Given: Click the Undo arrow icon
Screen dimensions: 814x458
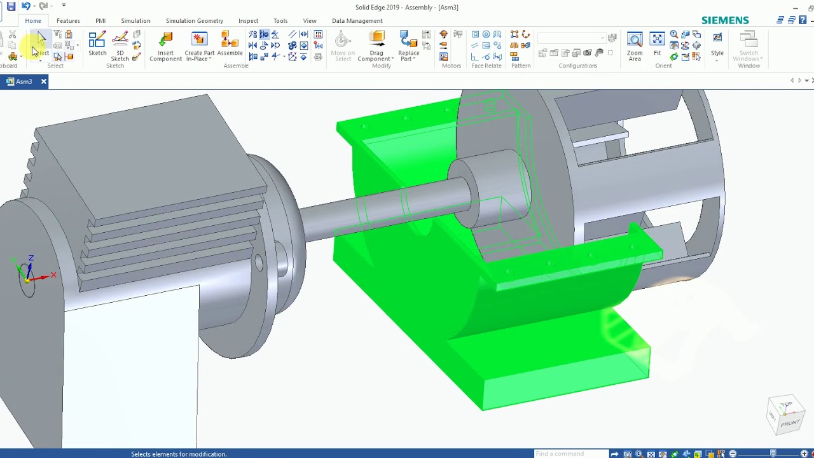Looking at the screenshot, I should pos(26,6).
